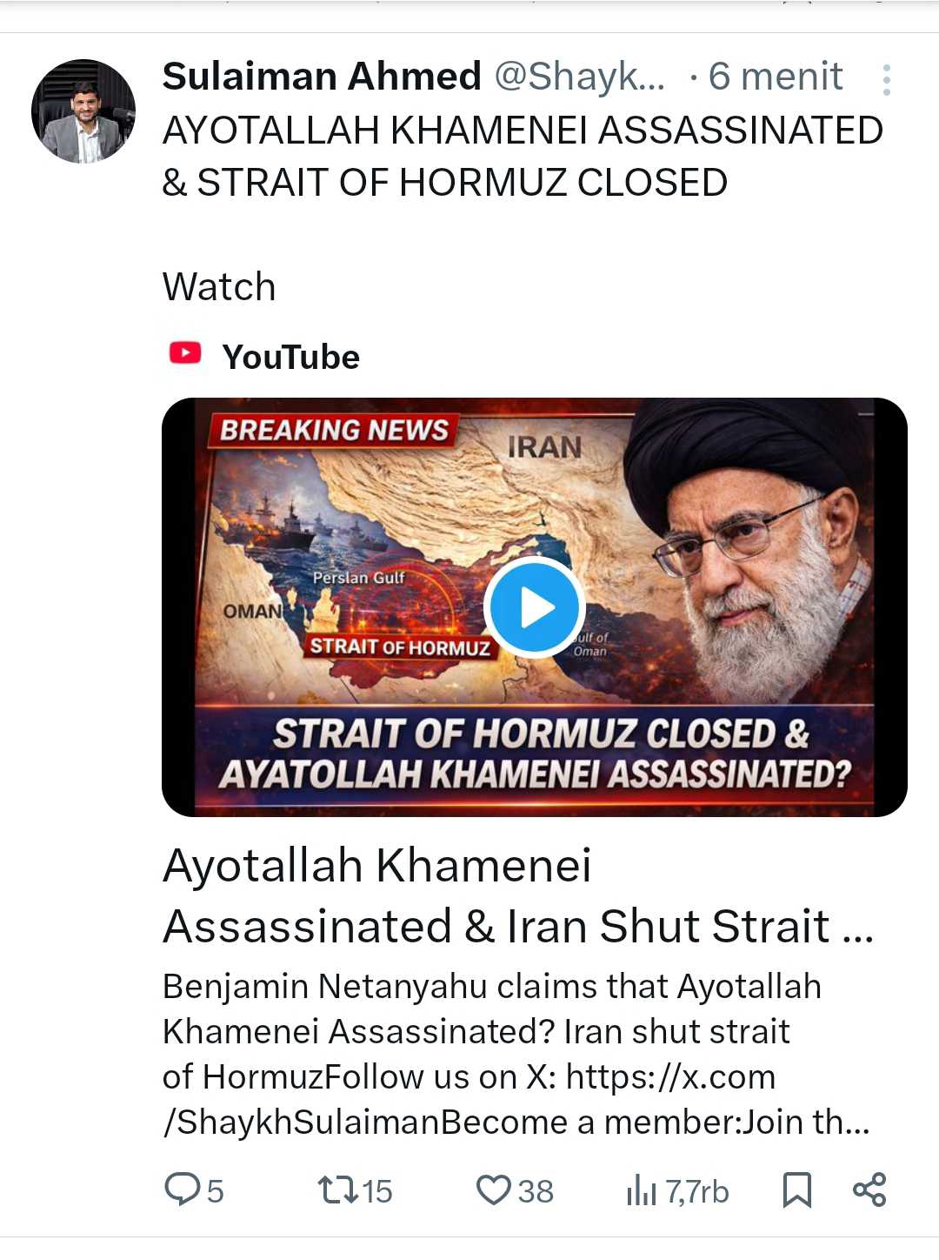This screenshot has width=939, height=1260.
Task: Tap the repost arrows icon
Action: pyautogui.click(x=338, y=1190)
